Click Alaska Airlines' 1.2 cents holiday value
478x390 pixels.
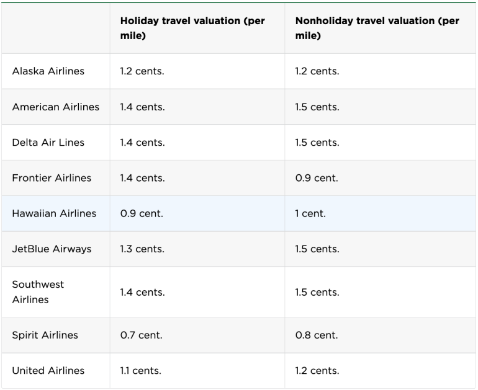coord(142,71)
